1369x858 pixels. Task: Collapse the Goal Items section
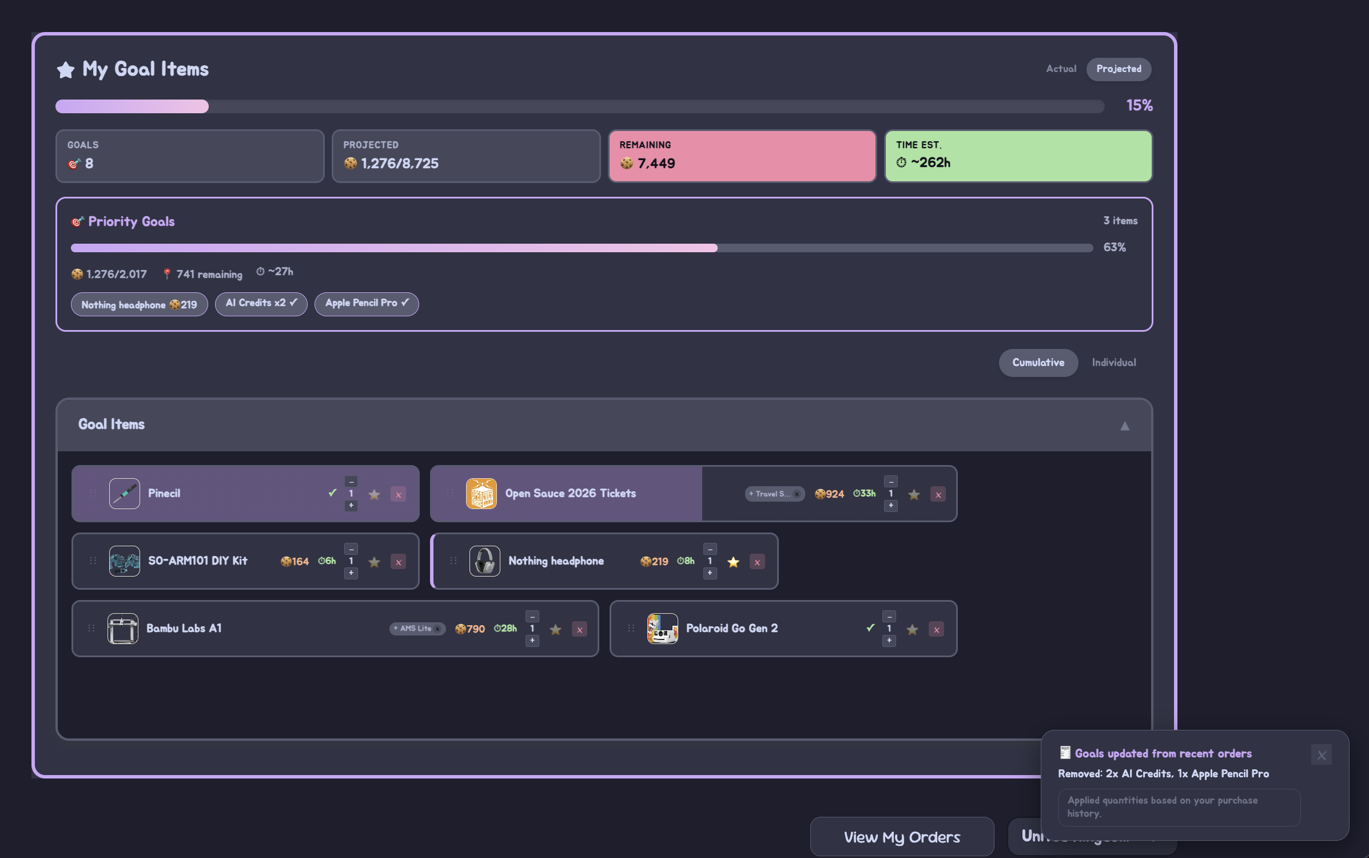point(1124,426)
